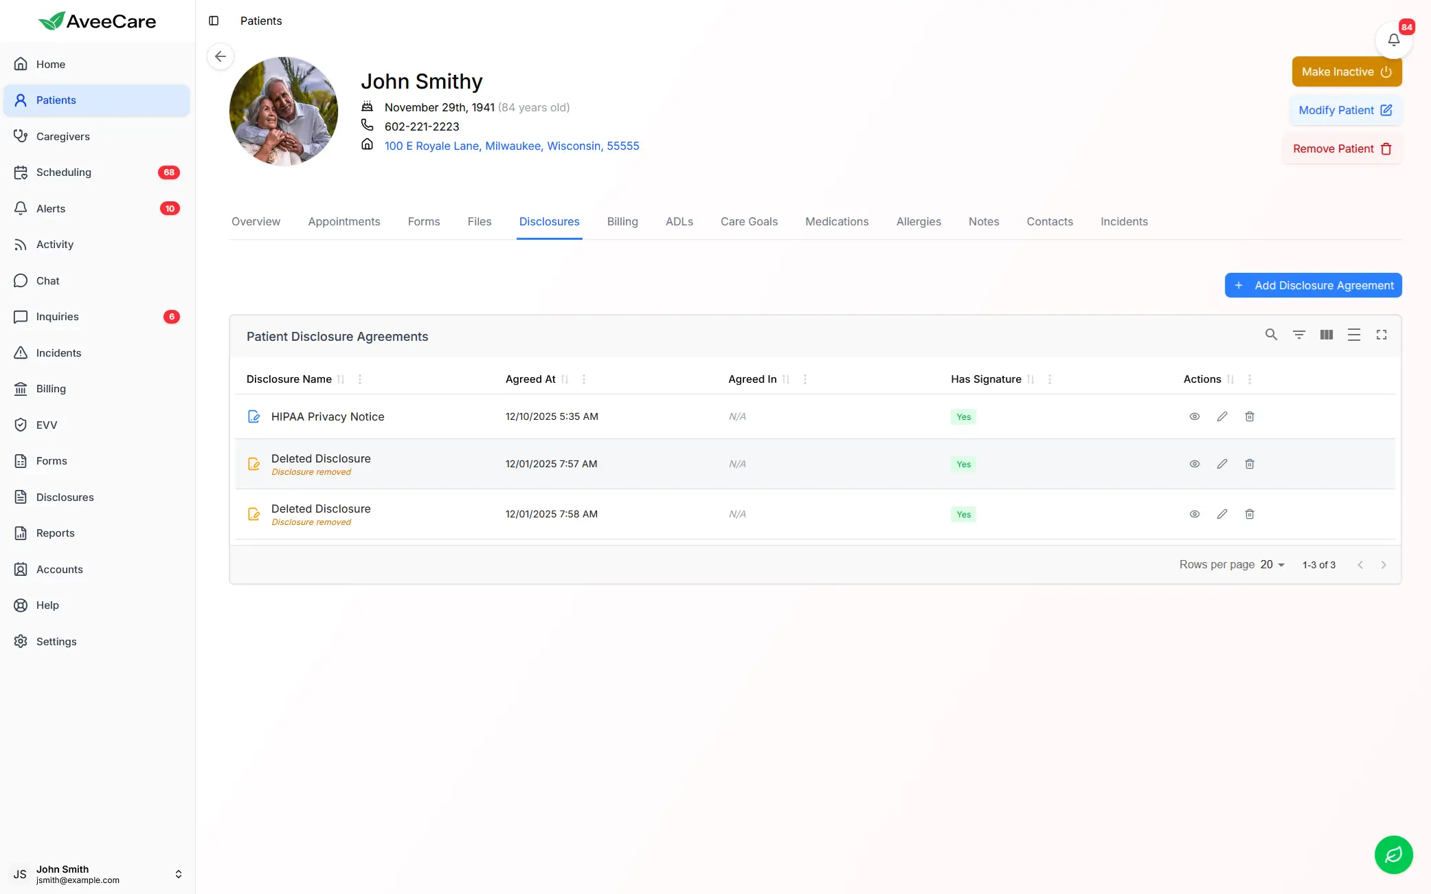The image size is (1431, 894).
Task: View the HIPAA Privacy Notice disclosure
Action: [x=1194, y=416]
